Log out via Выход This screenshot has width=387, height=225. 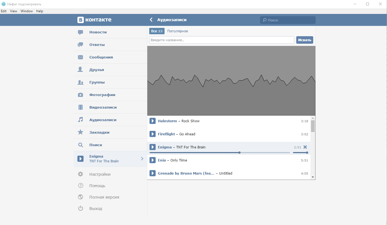pyautogui.click(x=110, y=209)
